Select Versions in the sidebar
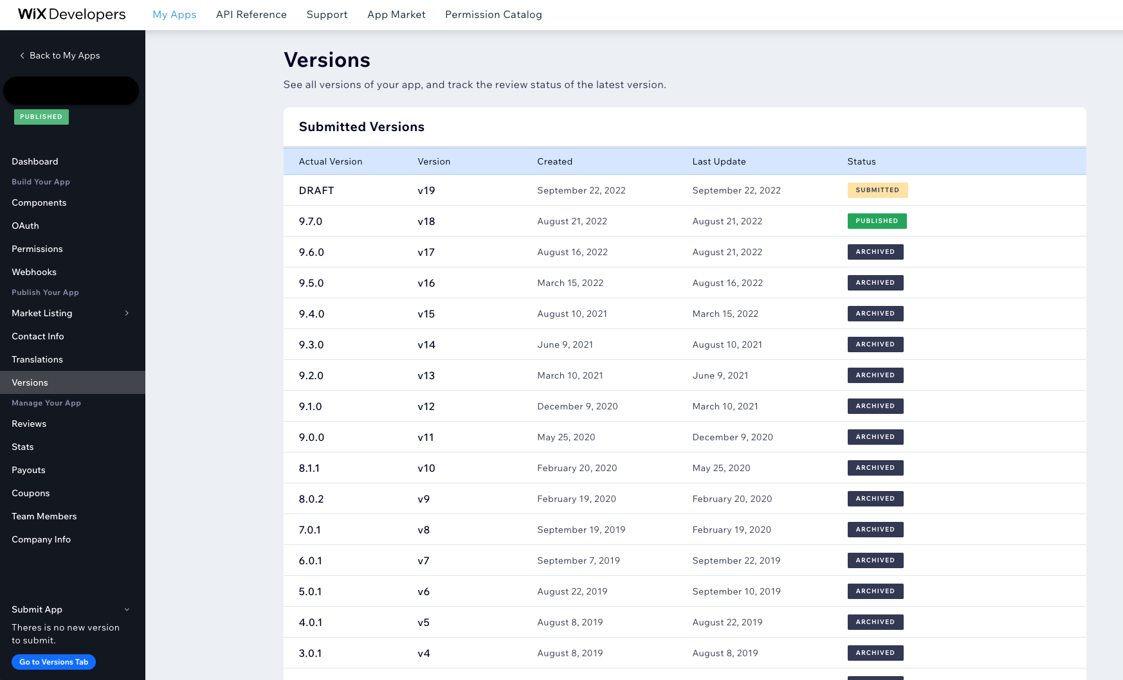Viewport: 1123px width, 680px height. click(73, 382)
